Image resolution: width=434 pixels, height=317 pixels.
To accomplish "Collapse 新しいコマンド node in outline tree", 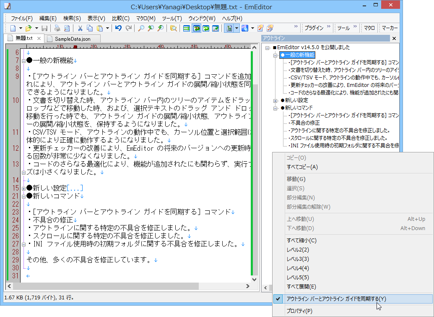I will coord(275,108).
